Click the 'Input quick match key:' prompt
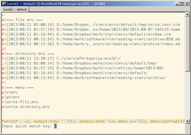This screenshot has height=135, width=191. click(27, 126)
